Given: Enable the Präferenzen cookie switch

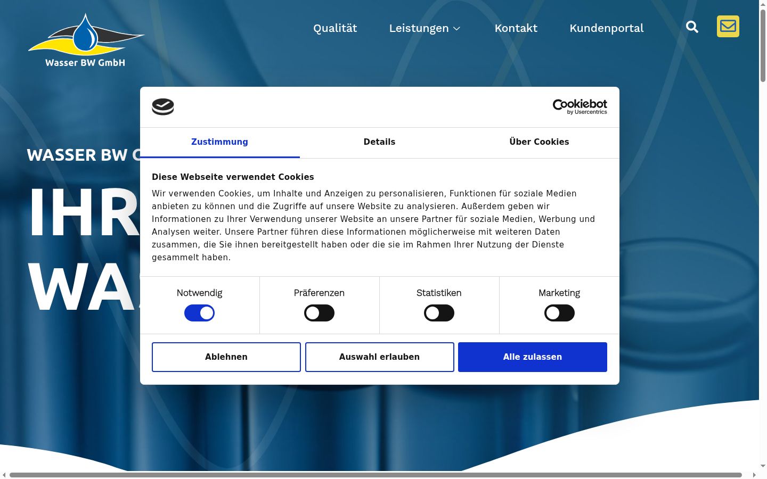Looking at the screenshot, I should [x=319, y=313].
